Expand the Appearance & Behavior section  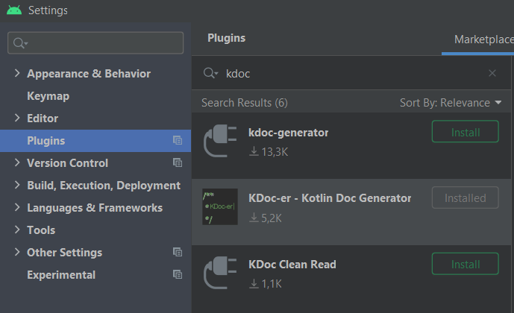pyautogui.click(x=17, y=73)
